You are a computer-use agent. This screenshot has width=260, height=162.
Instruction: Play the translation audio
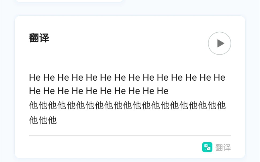pyautogui.click(x=219, y=43)
